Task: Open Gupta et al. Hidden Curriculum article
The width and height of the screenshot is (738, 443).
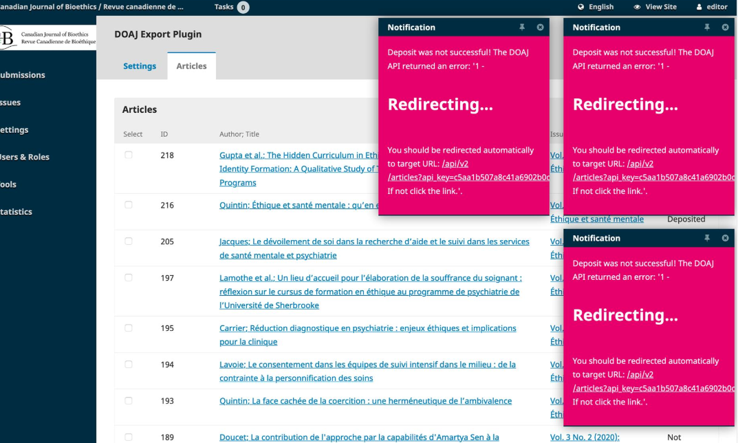Action: tap(299, 169)
